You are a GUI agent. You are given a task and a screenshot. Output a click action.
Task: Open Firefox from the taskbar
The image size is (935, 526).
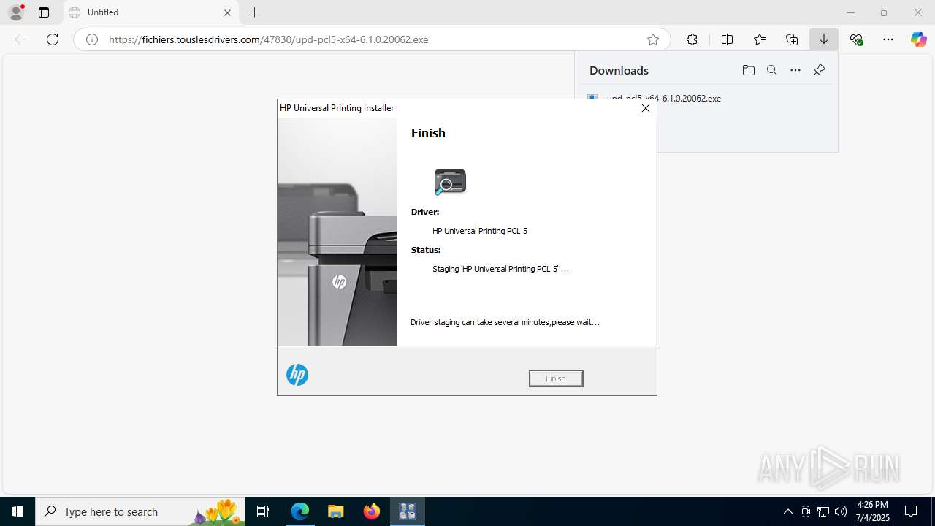[372, 511]
